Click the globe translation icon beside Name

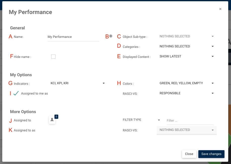(x=111, y=36)
